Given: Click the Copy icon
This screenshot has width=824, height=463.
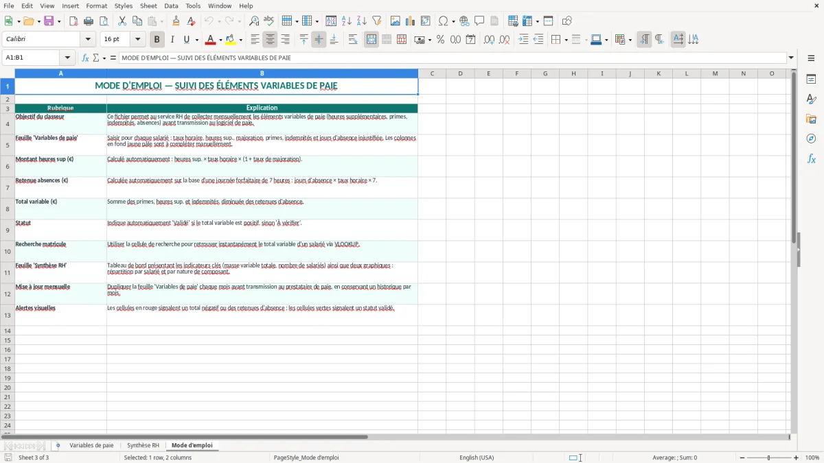Looking at the screenshot, I should [137, 21].
